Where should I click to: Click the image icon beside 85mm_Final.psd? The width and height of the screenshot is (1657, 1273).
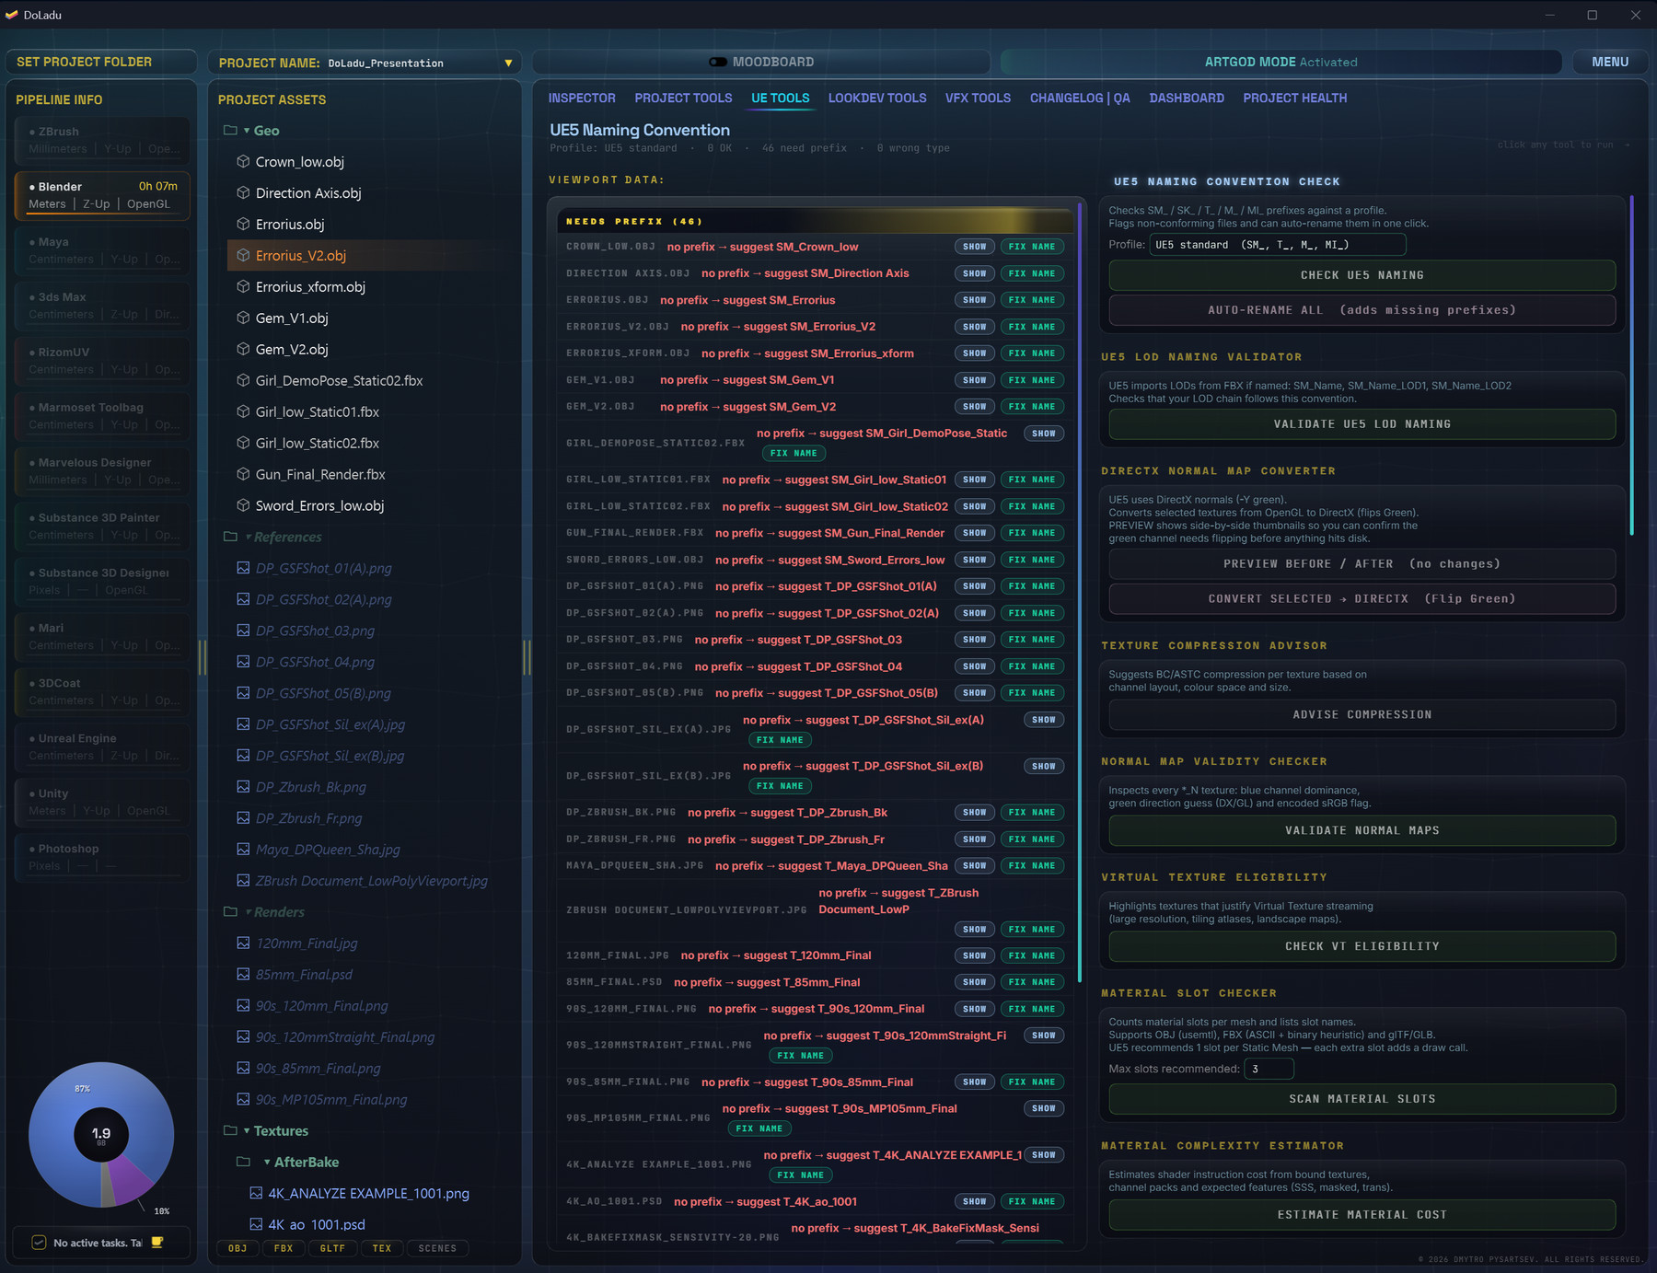(243, 974)
